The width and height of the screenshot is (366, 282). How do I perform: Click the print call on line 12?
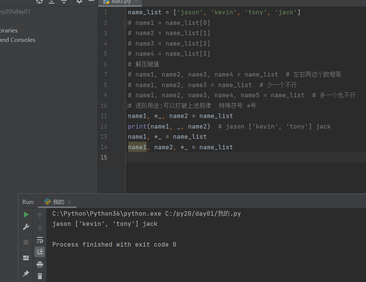(x=137, y=127)
